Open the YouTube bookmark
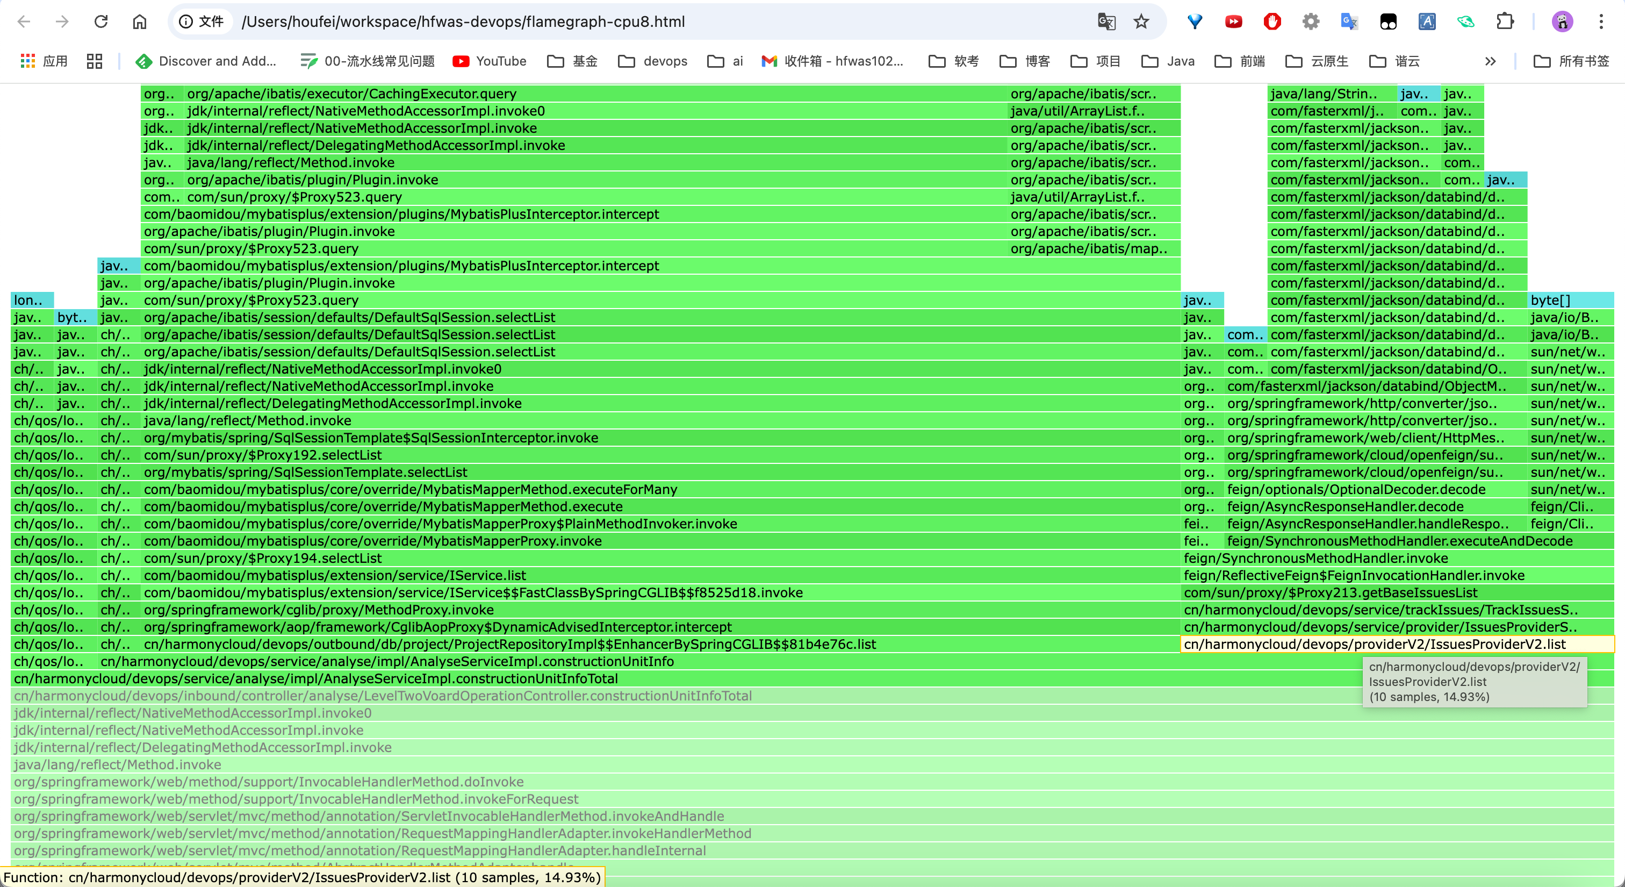 pyautogui.click(x=490, y=61)
